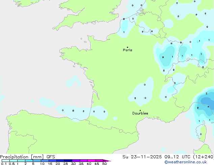
Task: Click the 0.1–0.5 mm legend swatch
Action: (6, 161)
